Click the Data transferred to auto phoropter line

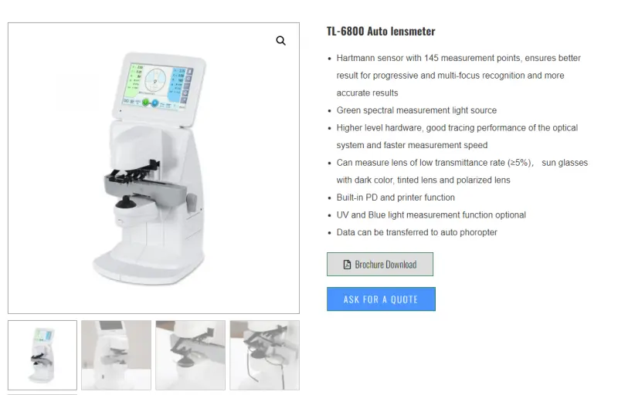coord(417,232)
